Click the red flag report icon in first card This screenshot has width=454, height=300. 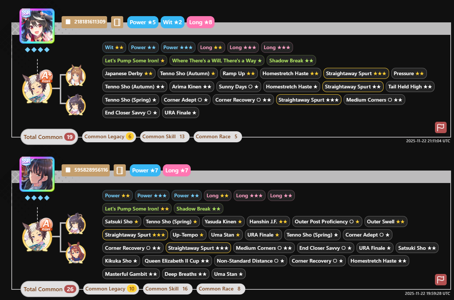coord(441,127)
